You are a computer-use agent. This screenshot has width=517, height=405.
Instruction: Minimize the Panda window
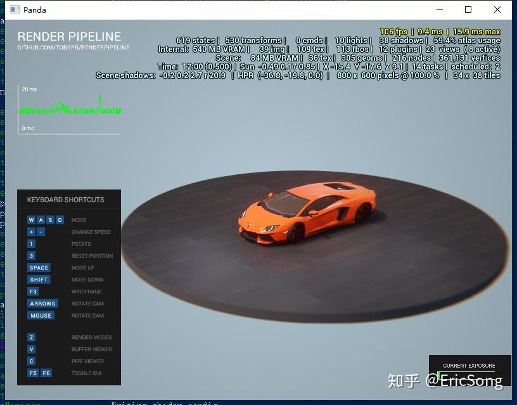tap(440, 10)
